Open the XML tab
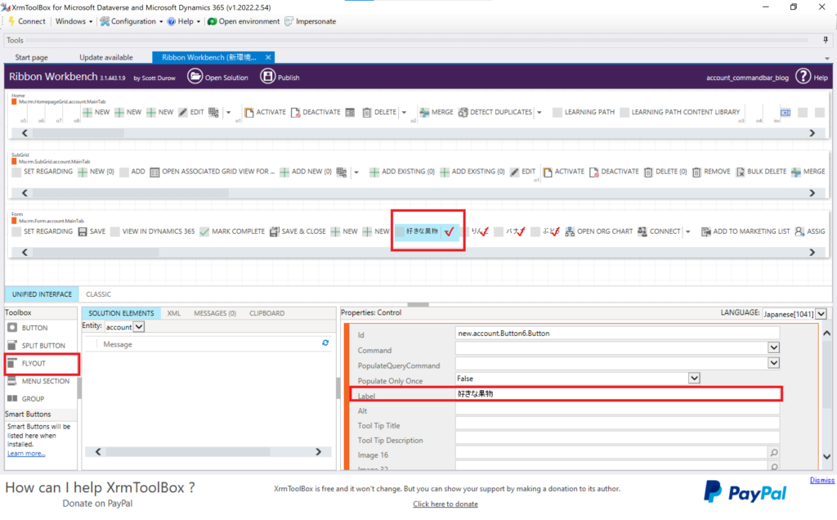Viewport: 837px width, 520px height. tap(174, 313)
